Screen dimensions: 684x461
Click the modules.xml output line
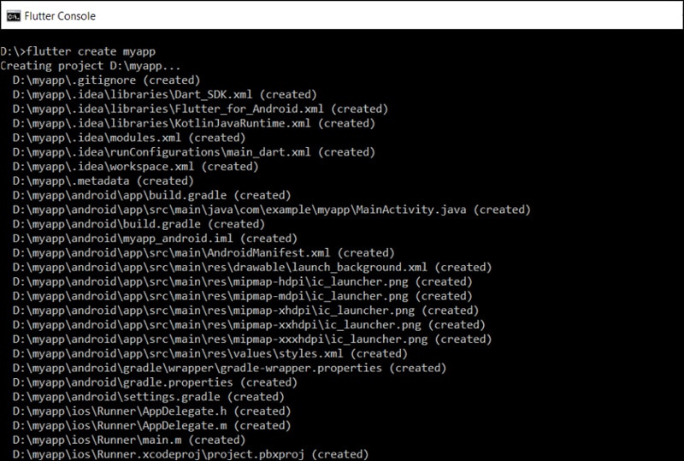coord(129,137)
